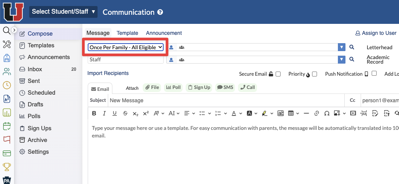Open the Select Student/Staff dropdown
This screenshot has height=184, width=399.
63,12
